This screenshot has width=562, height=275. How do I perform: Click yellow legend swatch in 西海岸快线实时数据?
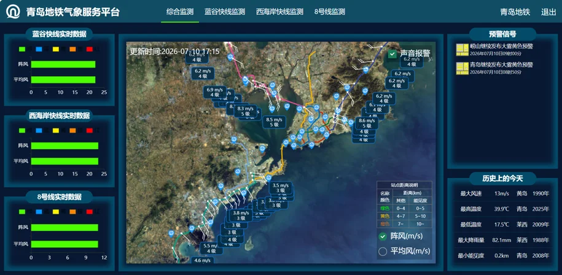pos(56,130)
